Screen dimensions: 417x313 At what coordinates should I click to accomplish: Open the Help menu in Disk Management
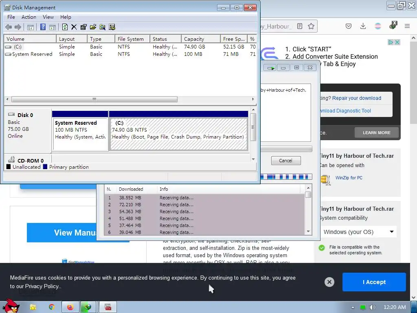(66, 17)
